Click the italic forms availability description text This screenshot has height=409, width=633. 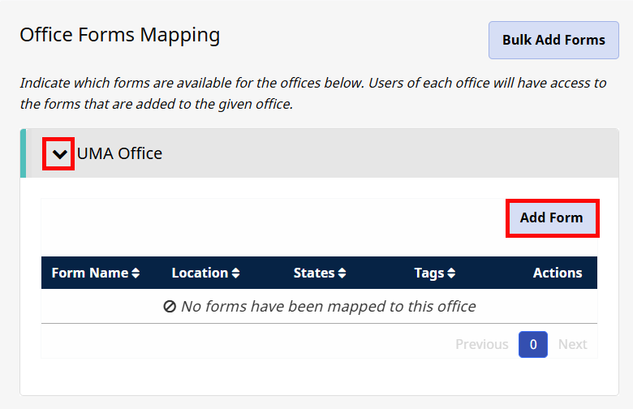pyautogui.click(x=312, y=93)
